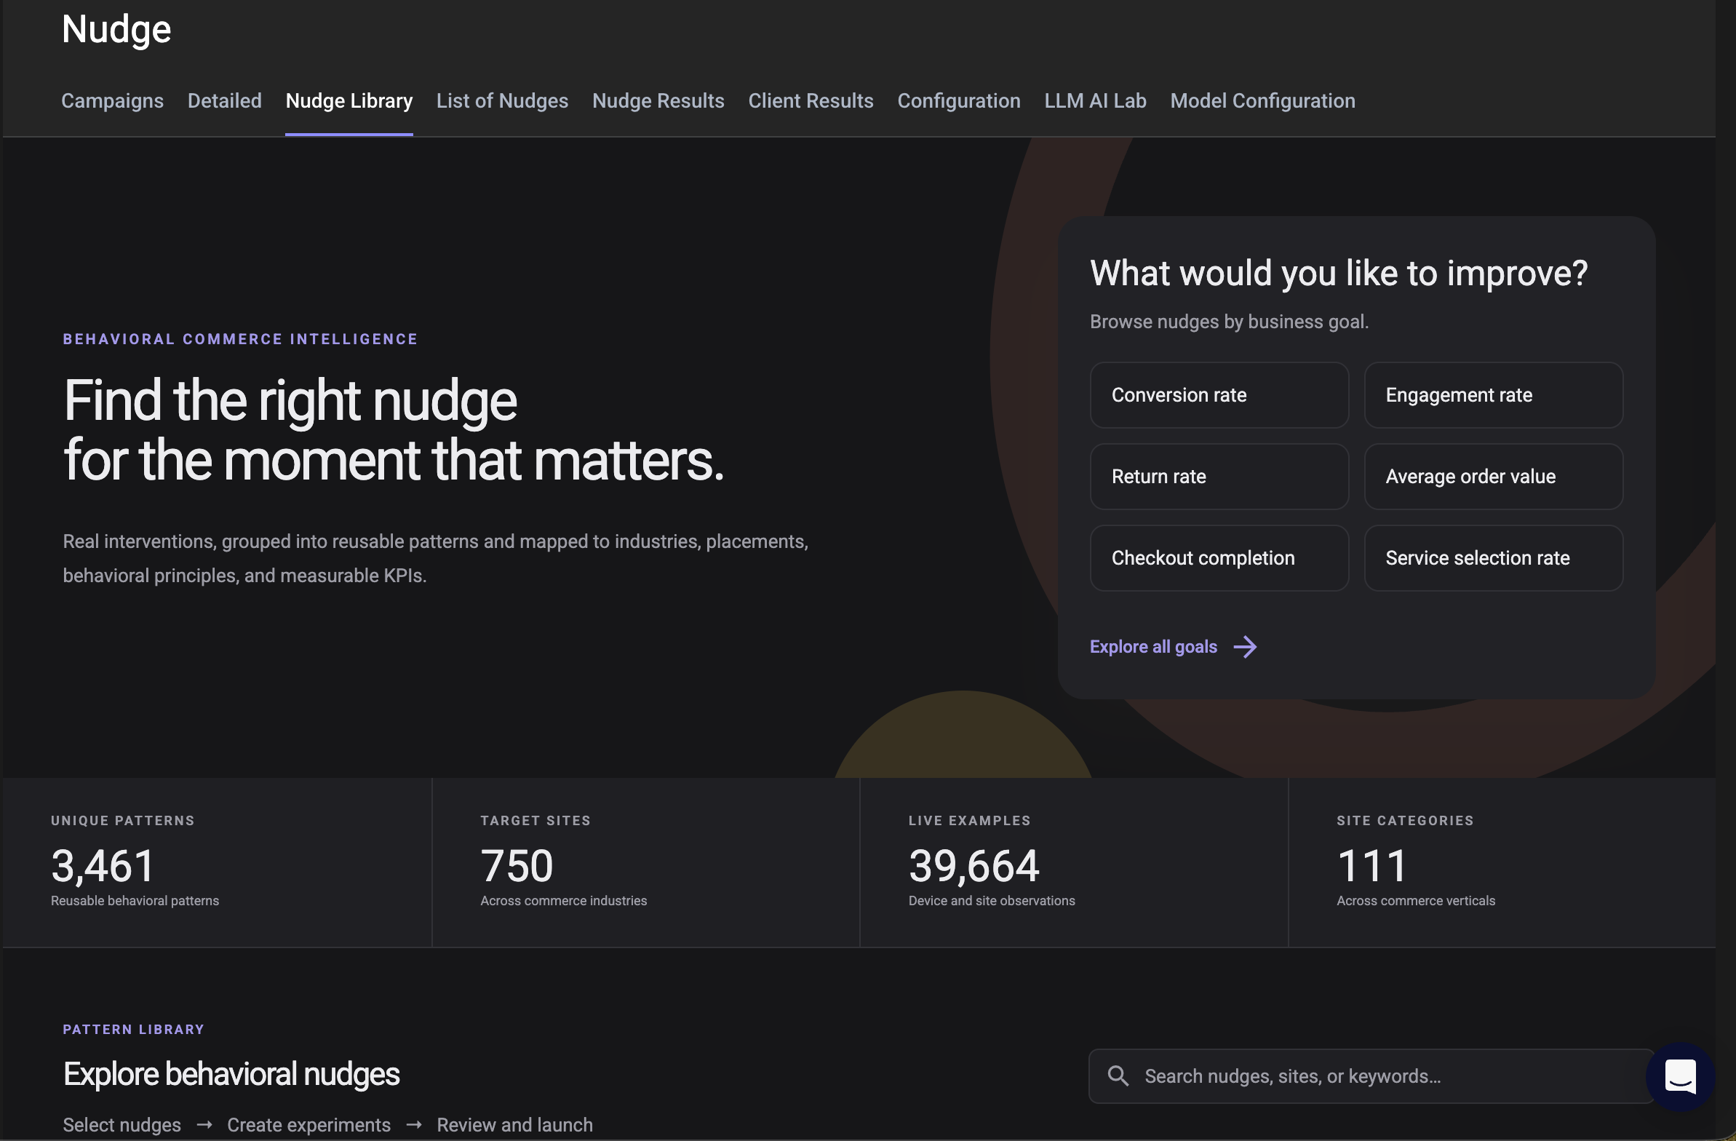
Task: Open the chat support bubble icon
Action: pos(1680,1077)
